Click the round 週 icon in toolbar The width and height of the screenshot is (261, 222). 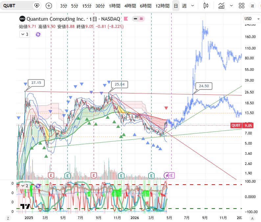(252, 6)
